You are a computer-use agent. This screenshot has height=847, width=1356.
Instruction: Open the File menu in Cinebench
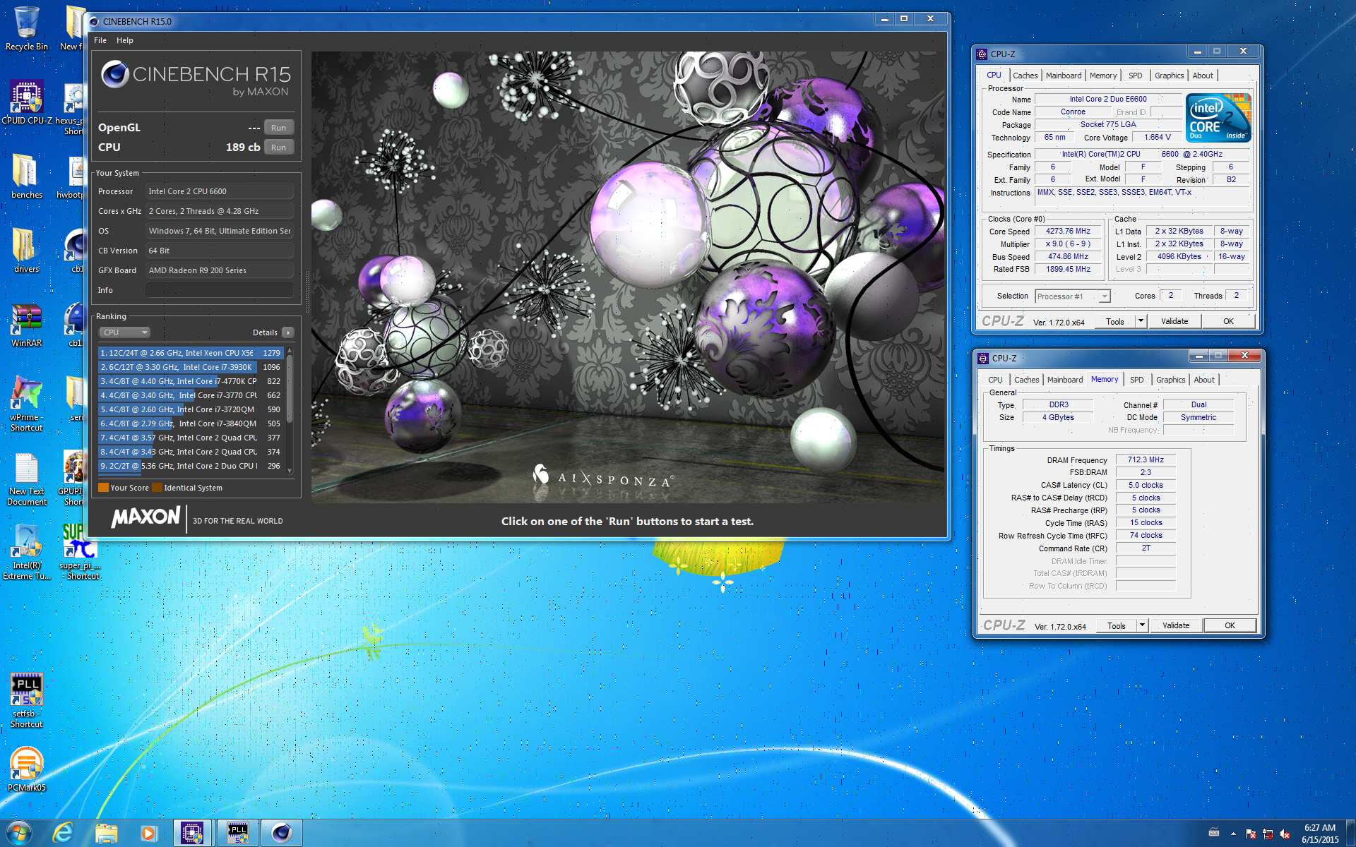[x=100, y=40]
